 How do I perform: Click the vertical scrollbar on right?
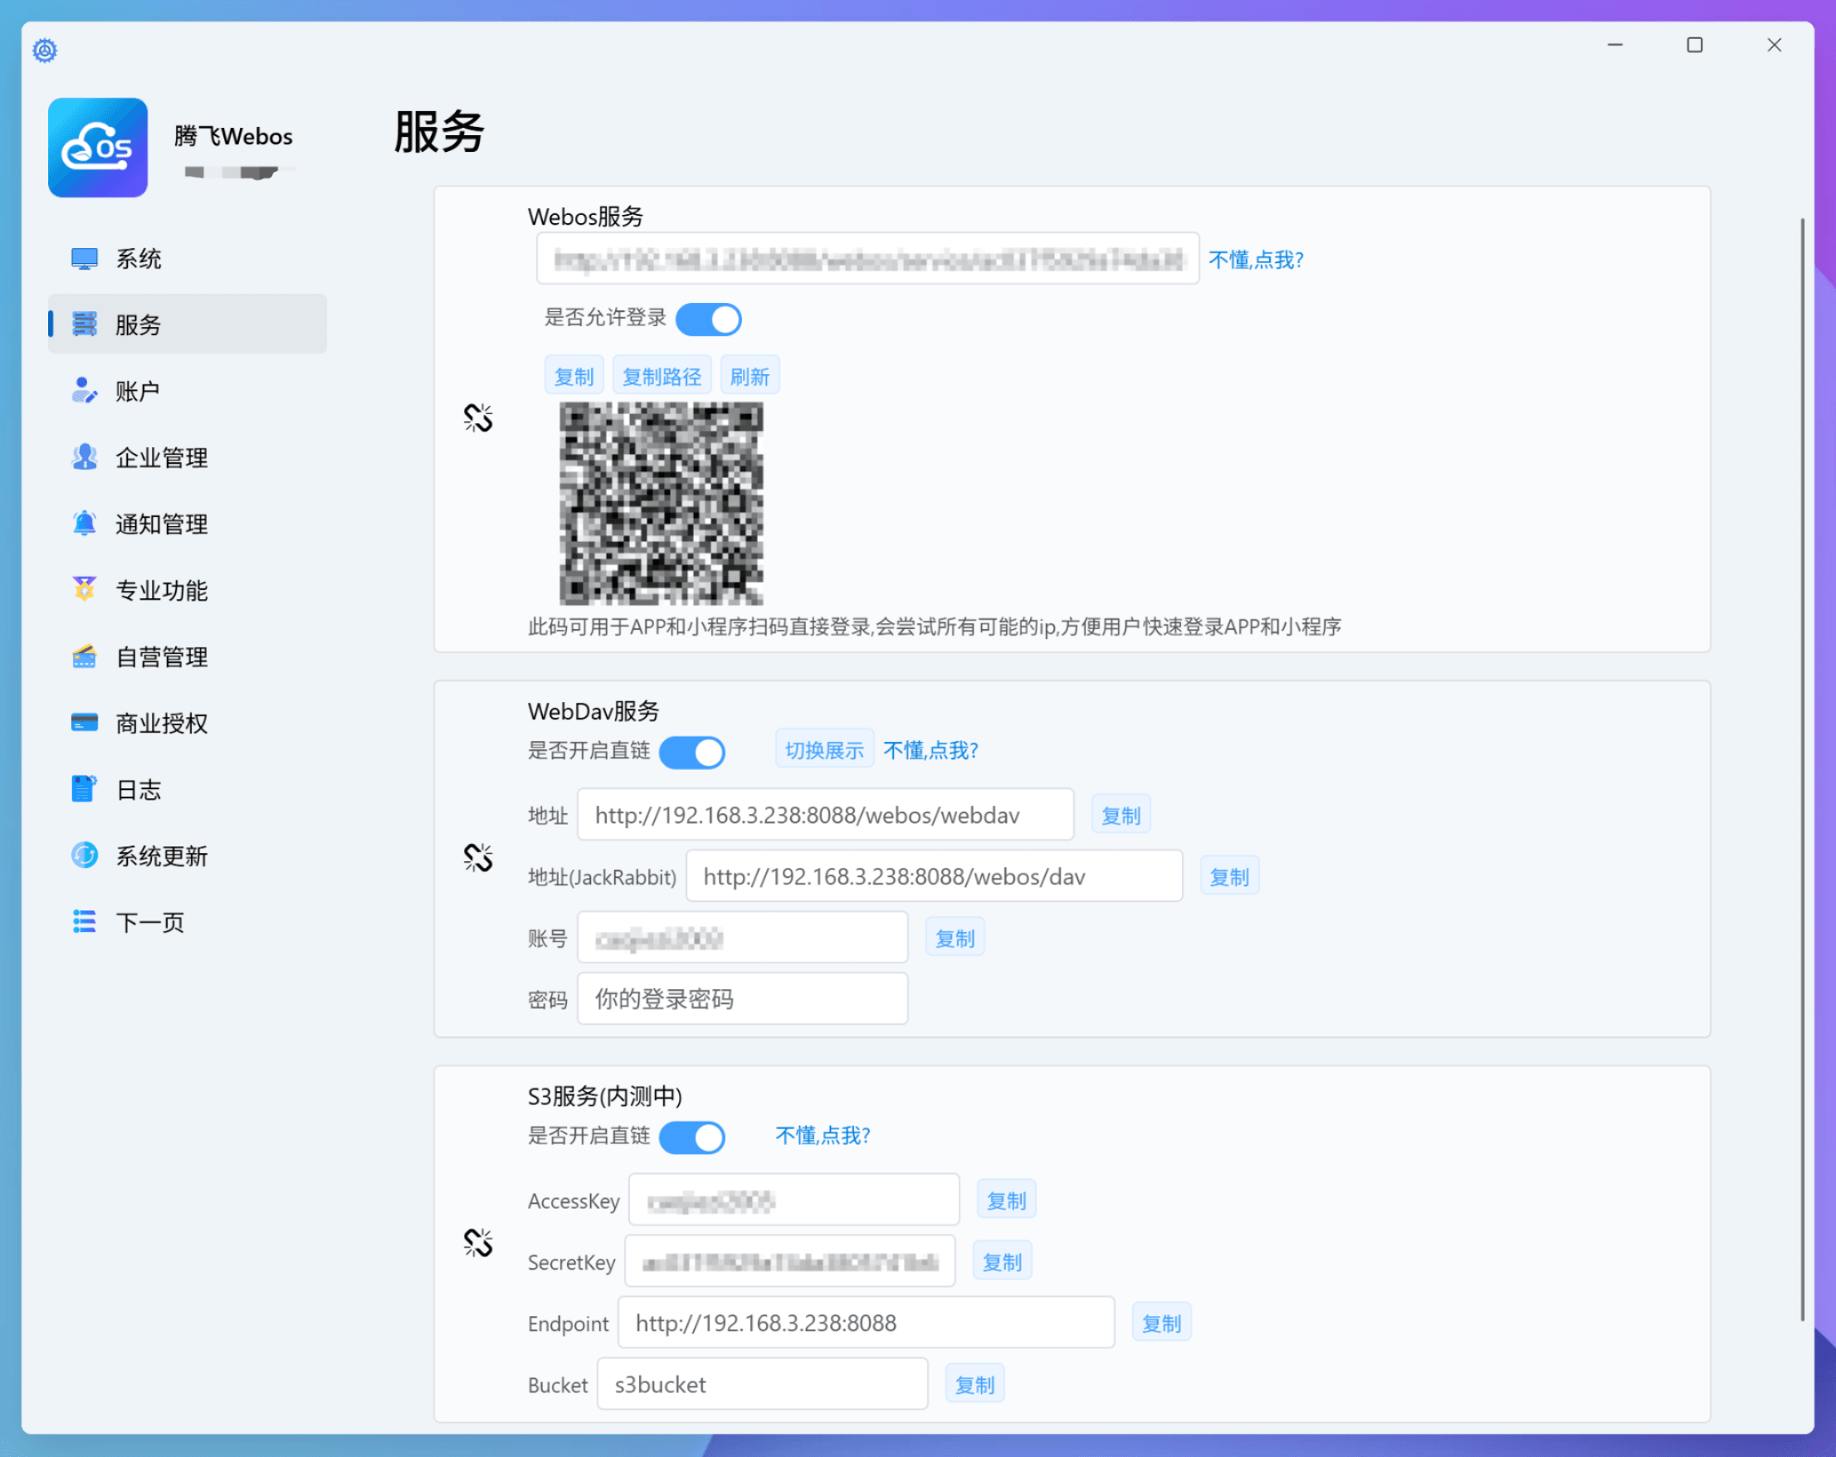1802,766
